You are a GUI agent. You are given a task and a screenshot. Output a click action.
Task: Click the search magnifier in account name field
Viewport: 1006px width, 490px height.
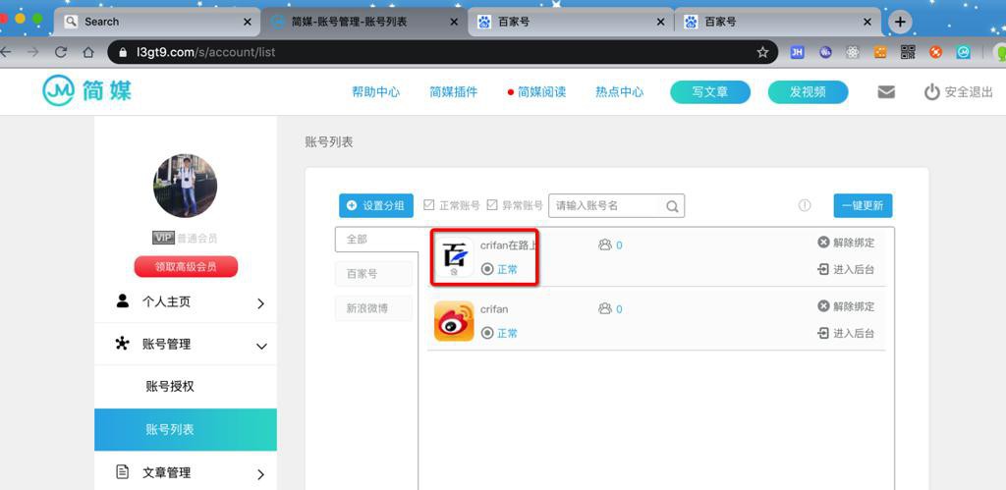click(672, 206)
